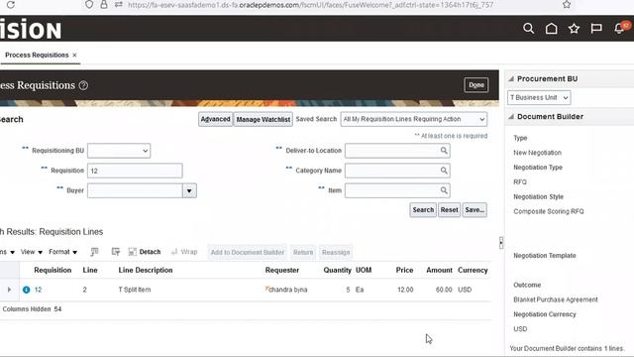Image resolution: width=634 pixels, height=357 pixels.
Task: Open the Watchlist flag icon
Action: pyautogui.click(x=596, y=29)
